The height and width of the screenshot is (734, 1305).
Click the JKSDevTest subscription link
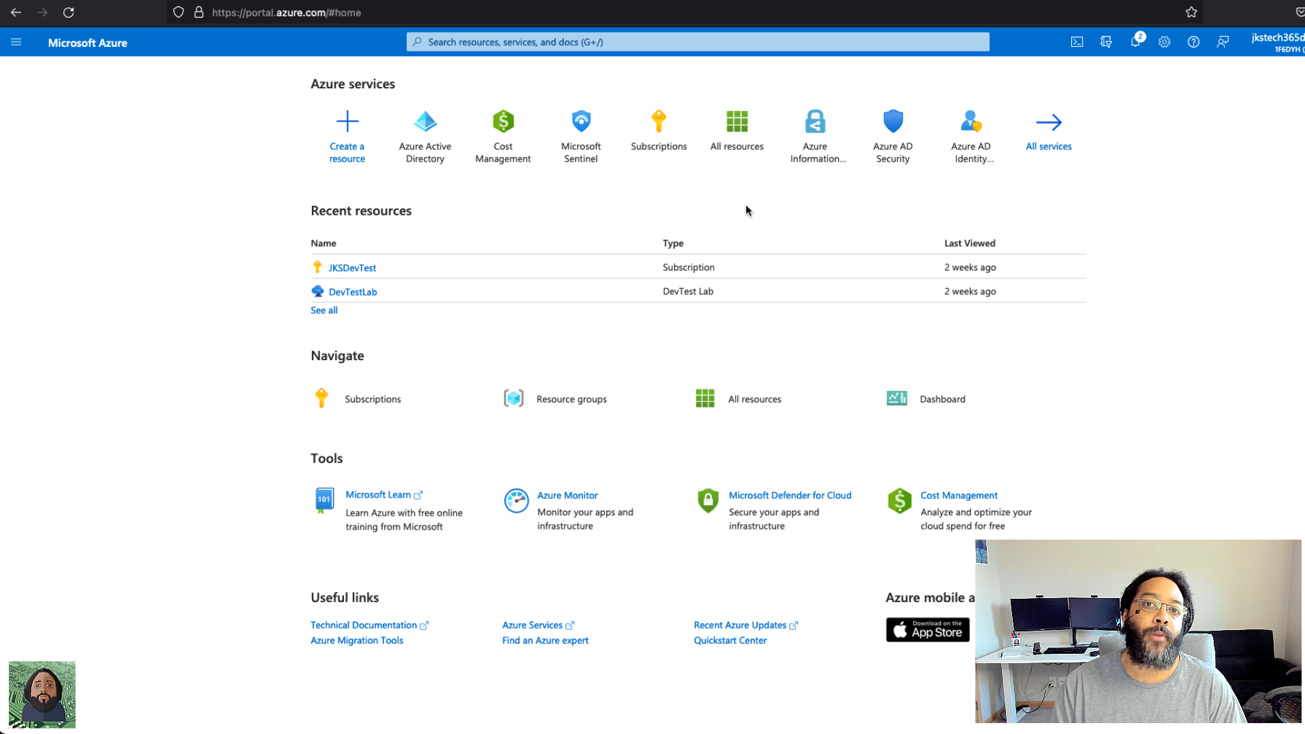click(x=352, y=268)
